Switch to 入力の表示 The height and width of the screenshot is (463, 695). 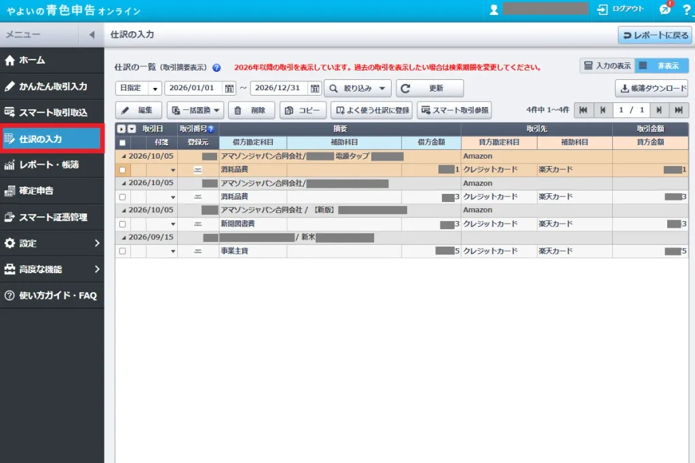pyautogui.click(x=607, y=66)
